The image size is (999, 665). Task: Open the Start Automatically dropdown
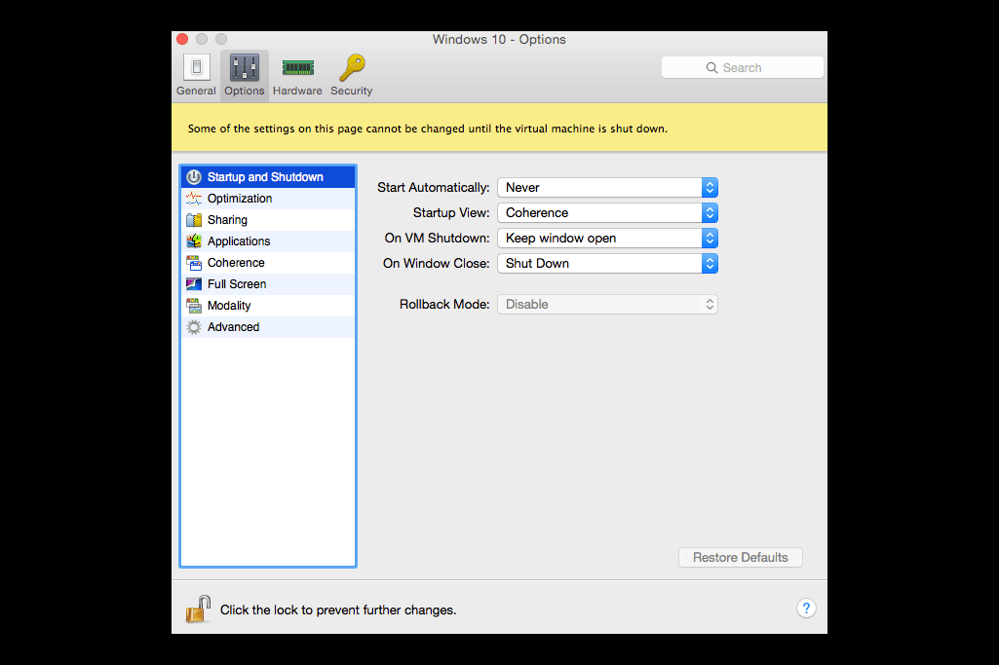[x=608, y=188]
